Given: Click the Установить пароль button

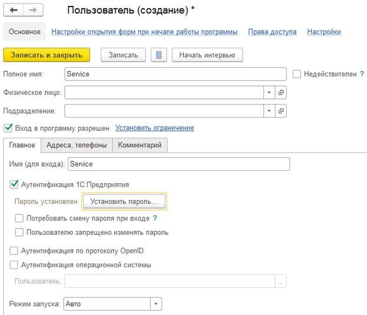Looking at the screenshot, I should point(124,201).
